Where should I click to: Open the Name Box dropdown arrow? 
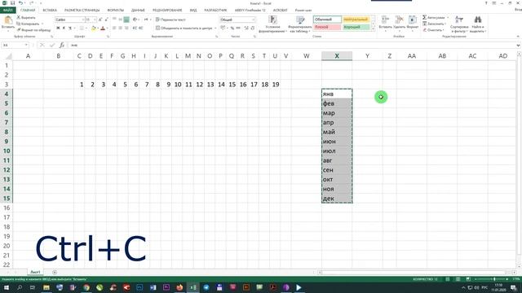pyautogui.click(x=26, y=45)
